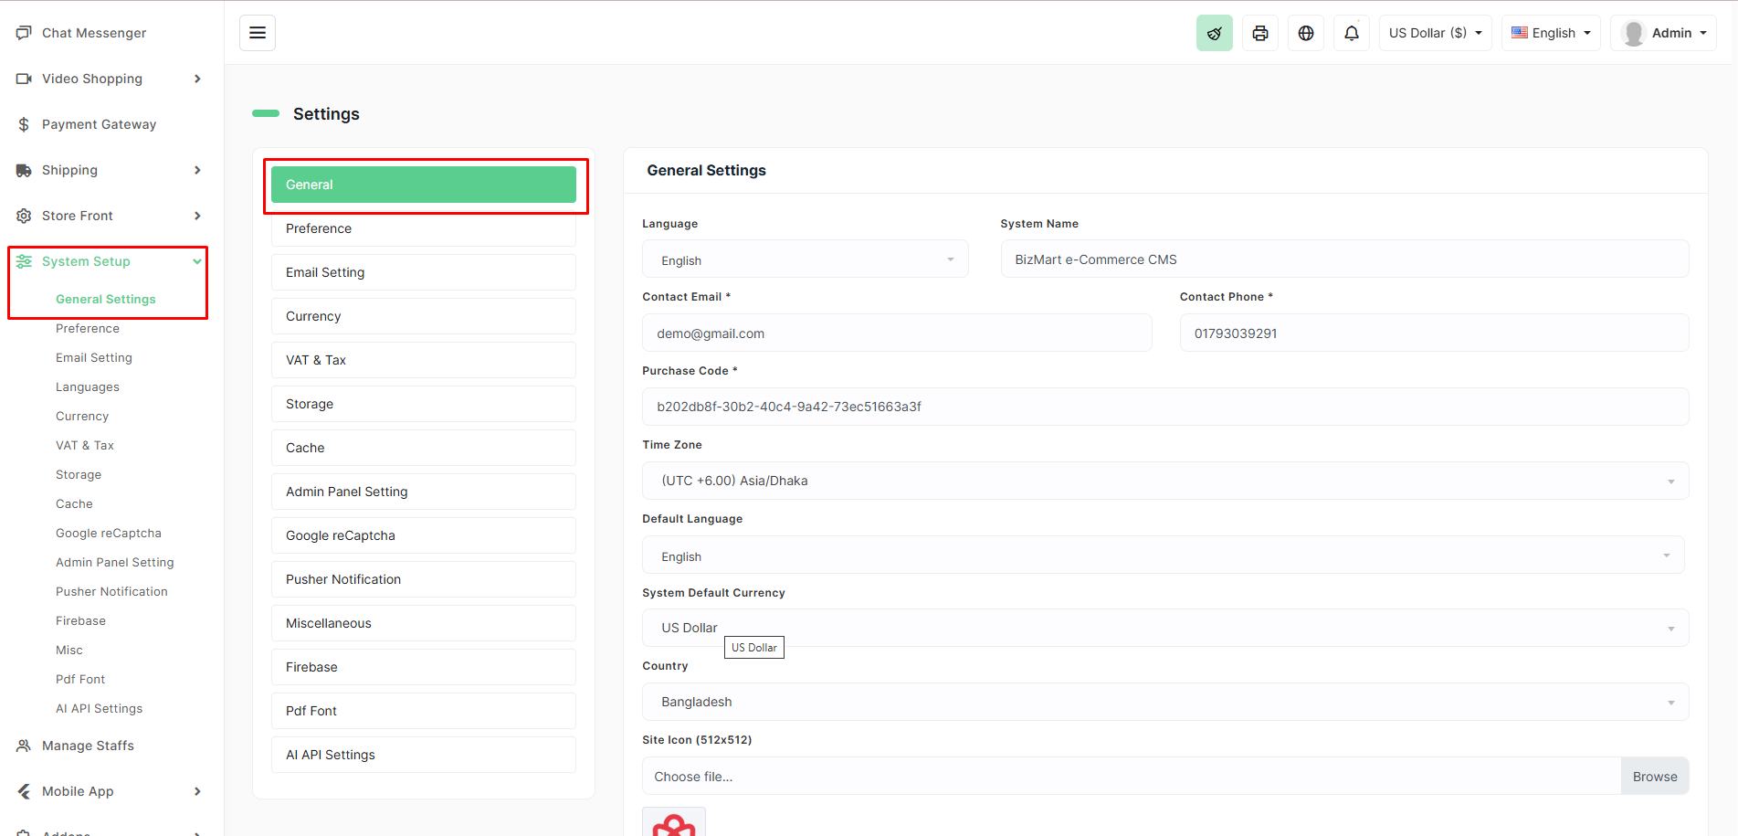Open the notifications bell icon
The image size is (1738, 836).
coord(1351,33)
